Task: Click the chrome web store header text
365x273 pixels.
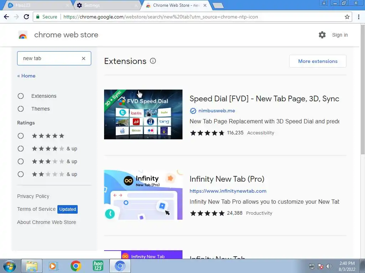Action: (66, 35)
